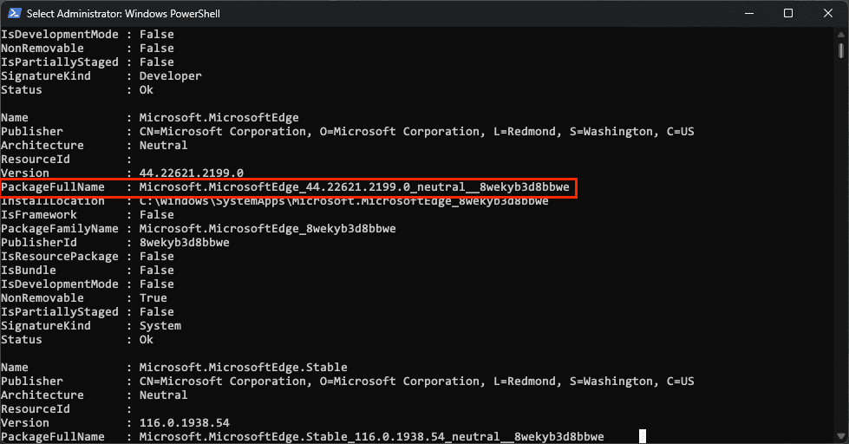Click the SignatureKind System value
Viewport: 849px width, 444px height.
click(x=160, y=326)
